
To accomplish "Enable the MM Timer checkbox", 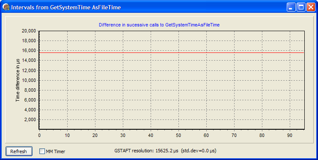I will [42, 151].
